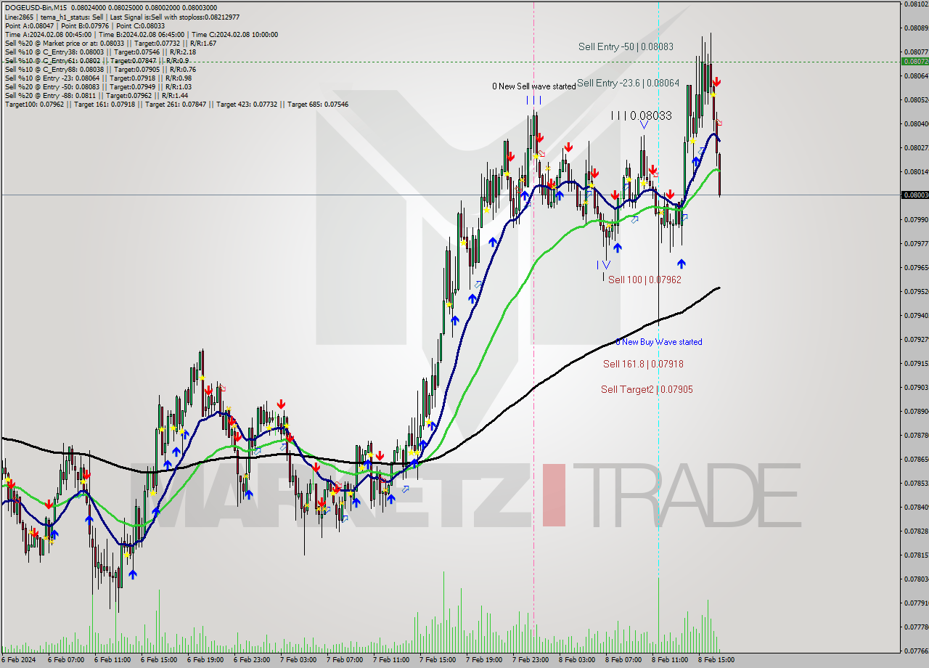Screen dimensions: 929x668
Task: Click the 'Sell %10 @ C_Entry88' line
Action: [100, 69]
